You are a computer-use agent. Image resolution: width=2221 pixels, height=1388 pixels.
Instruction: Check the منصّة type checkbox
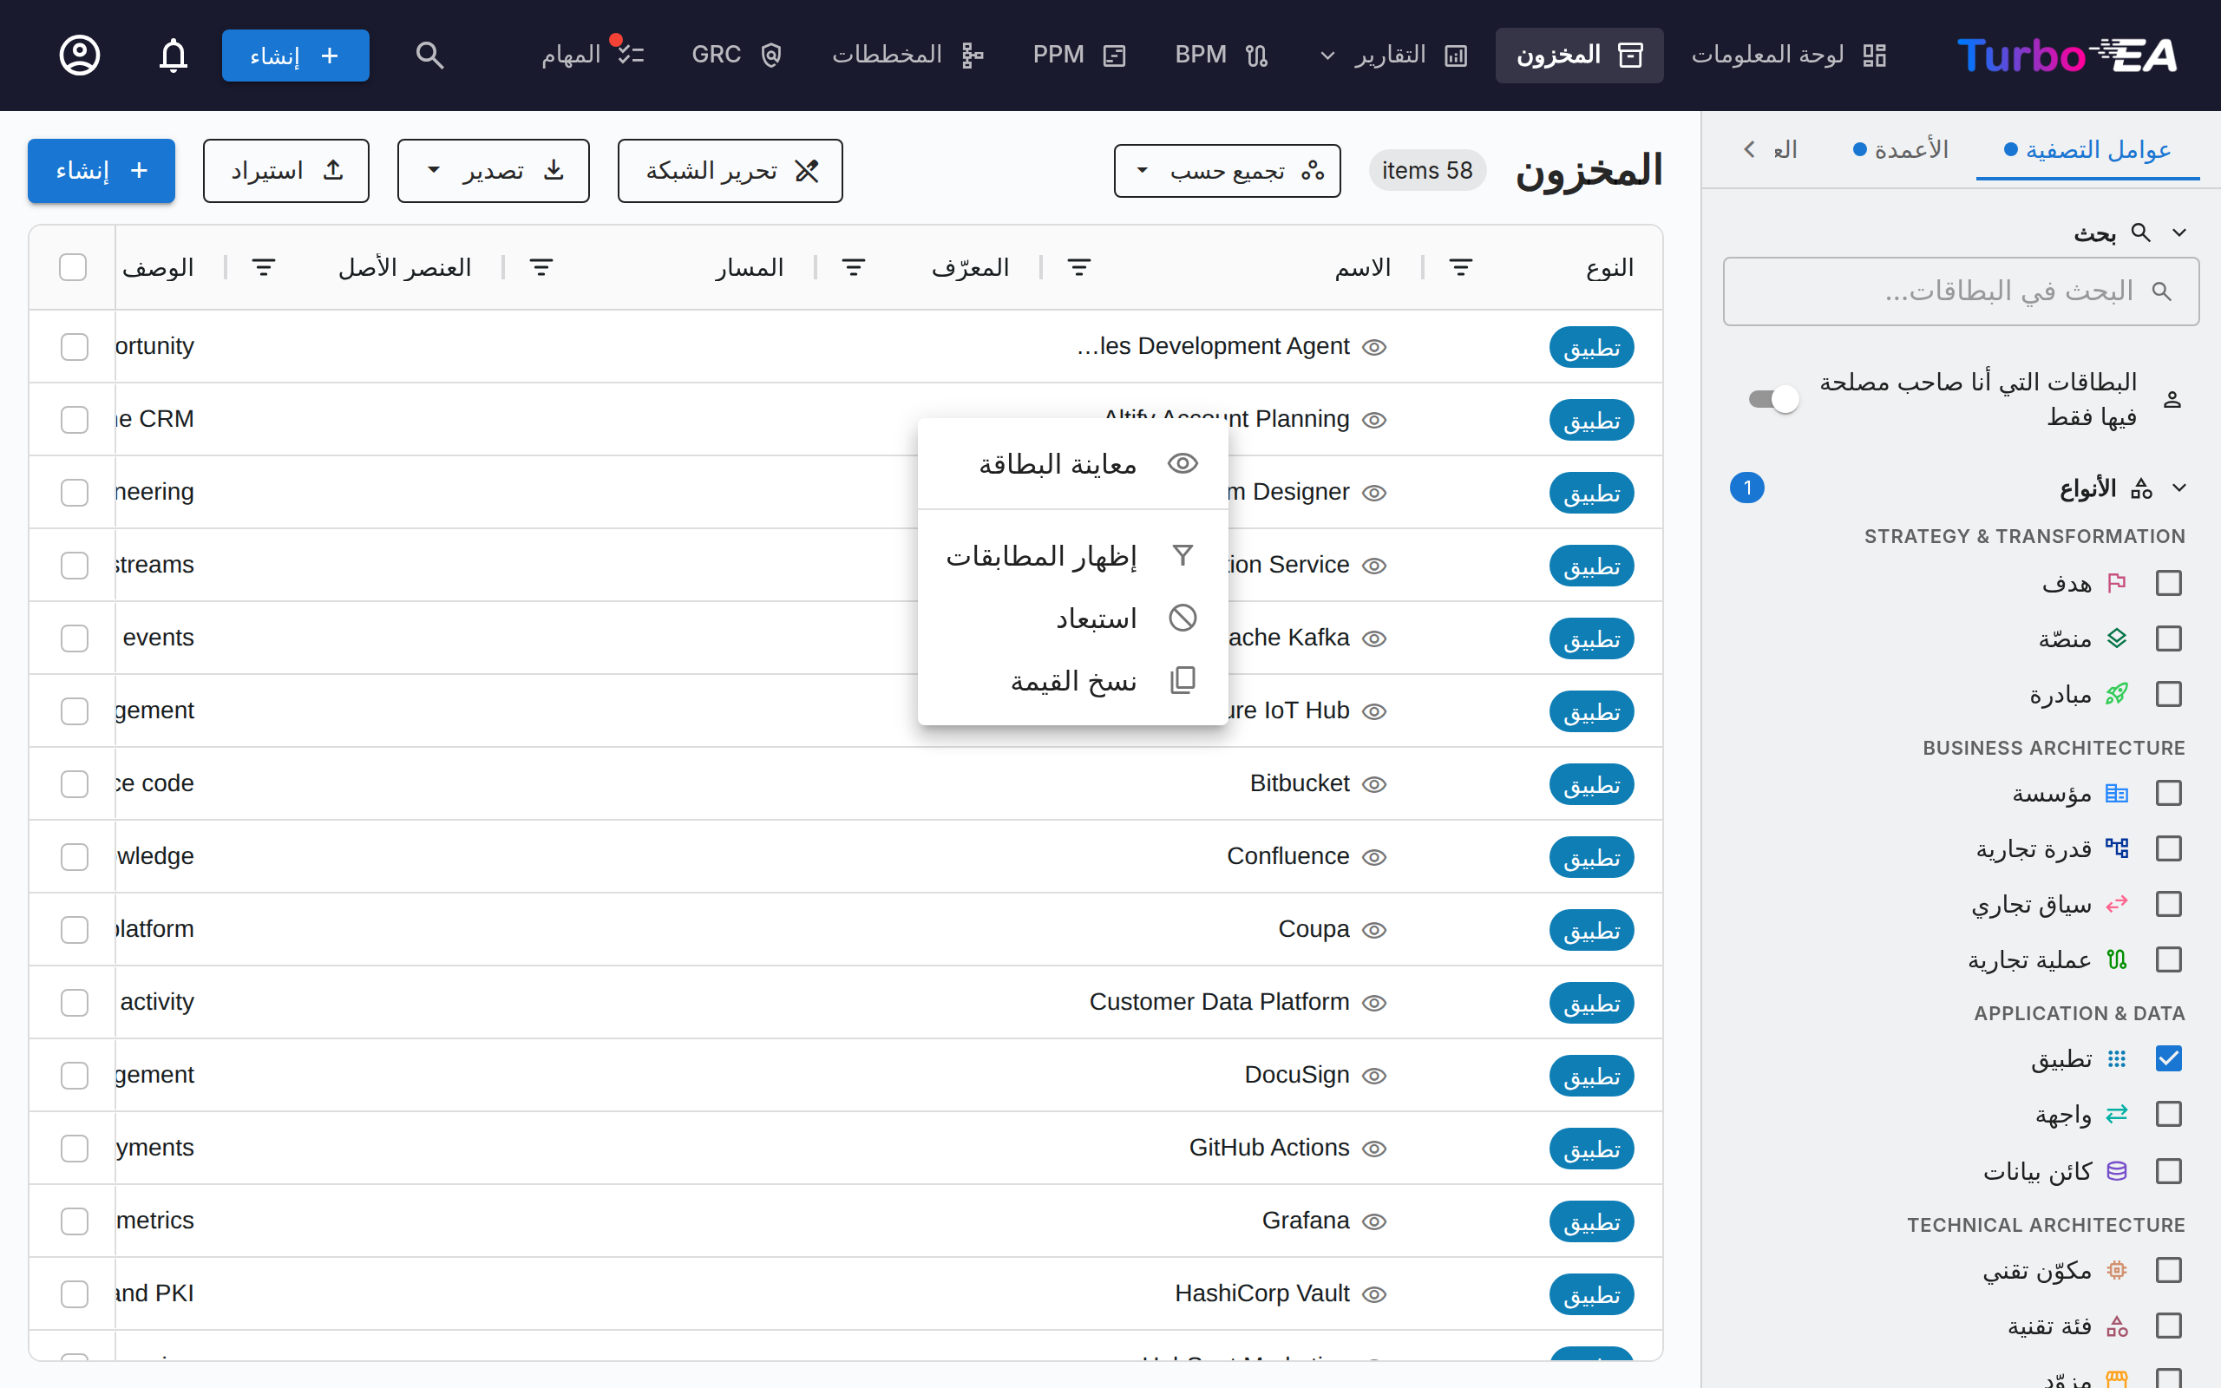[x=2169, y=638]
